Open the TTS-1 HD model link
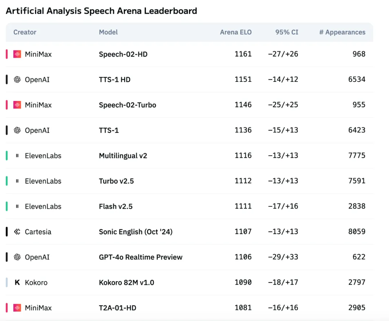The width and height of the screenshot is (389, 321). click(115, 80)
